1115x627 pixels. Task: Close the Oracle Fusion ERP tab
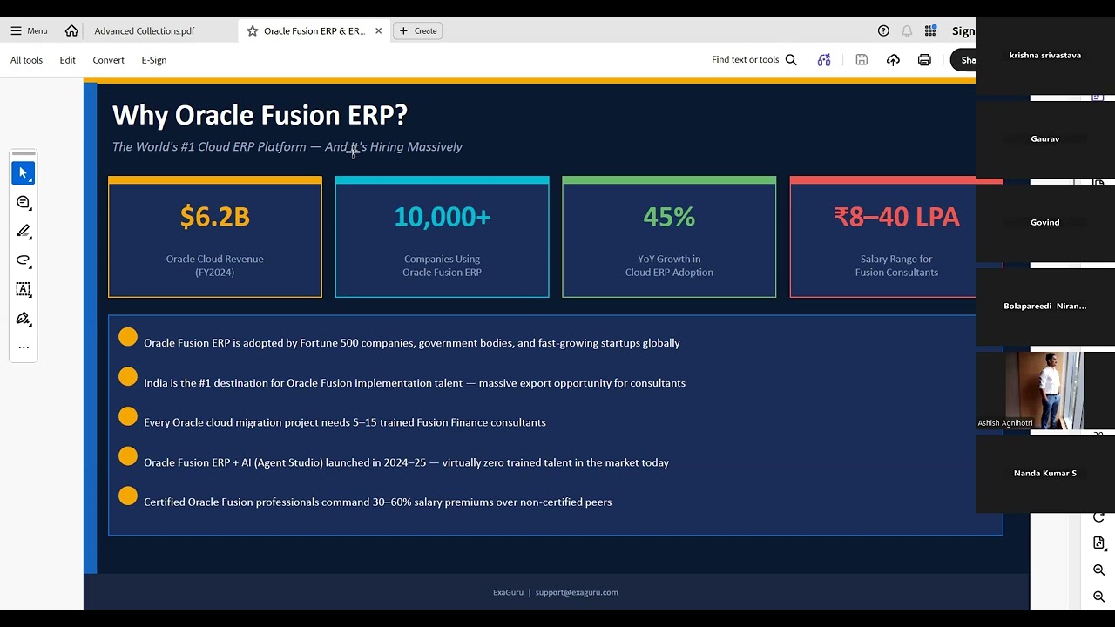pos(378,30)
